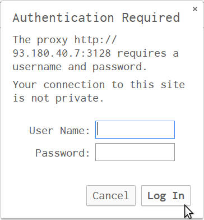Click the proxy address 93.180.40.7:3128 text
The width and height of the screenshot is (204, 220).
tap(62, 53)
